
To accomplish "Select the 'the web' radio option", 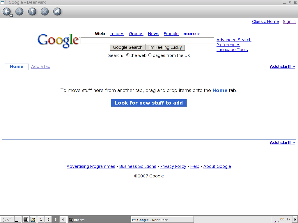I will tap(128, 55).
